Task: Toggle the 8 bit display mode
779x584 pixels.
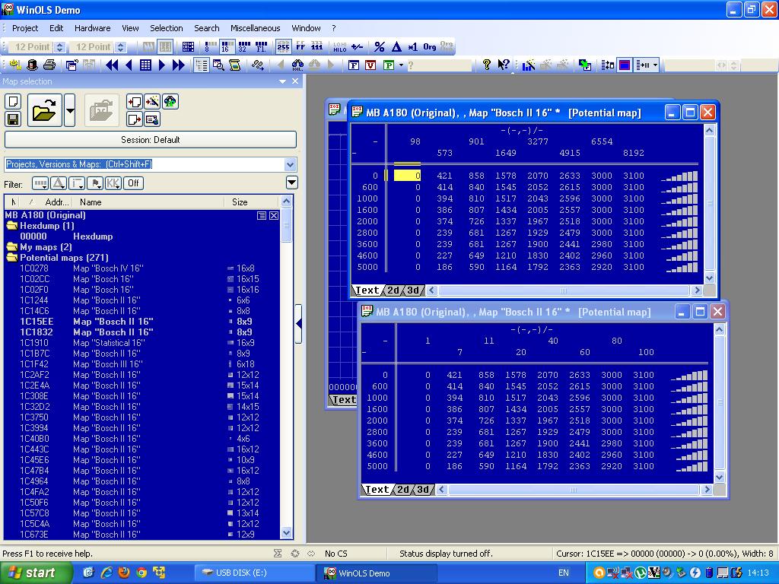Action: tap(210, 46)
